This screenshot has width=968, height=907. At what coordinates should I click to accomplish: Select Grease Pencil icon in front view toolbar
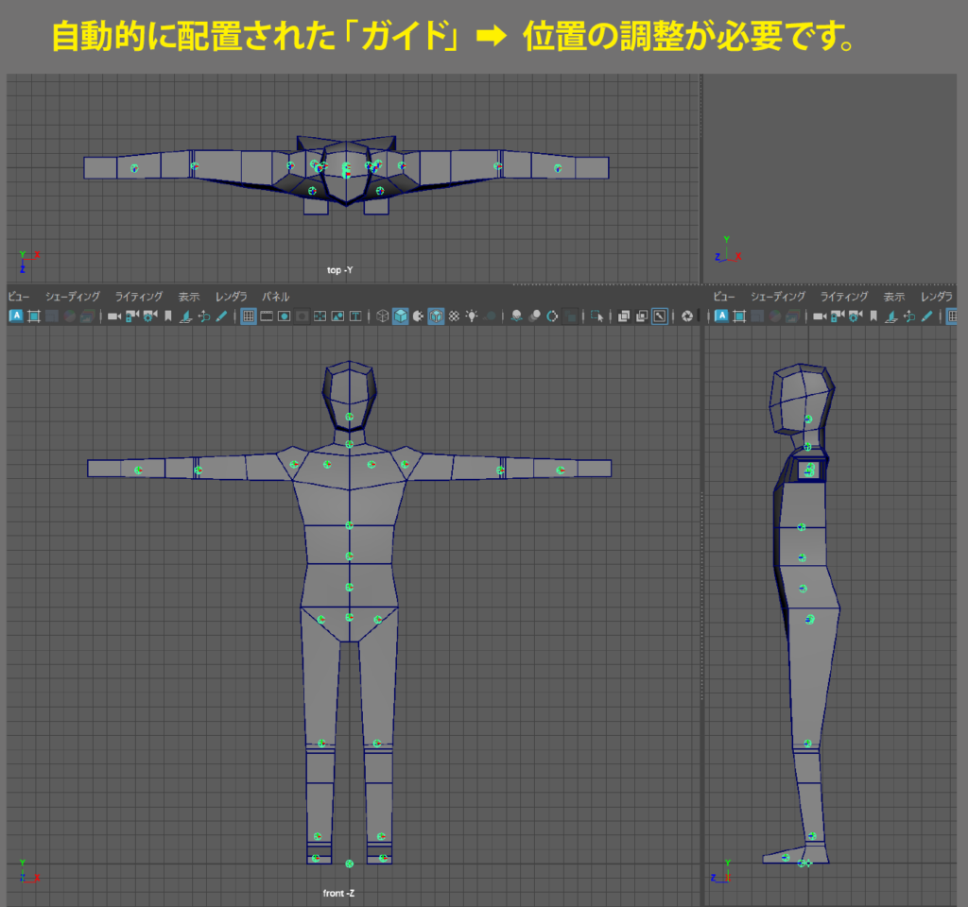[221, 316]
